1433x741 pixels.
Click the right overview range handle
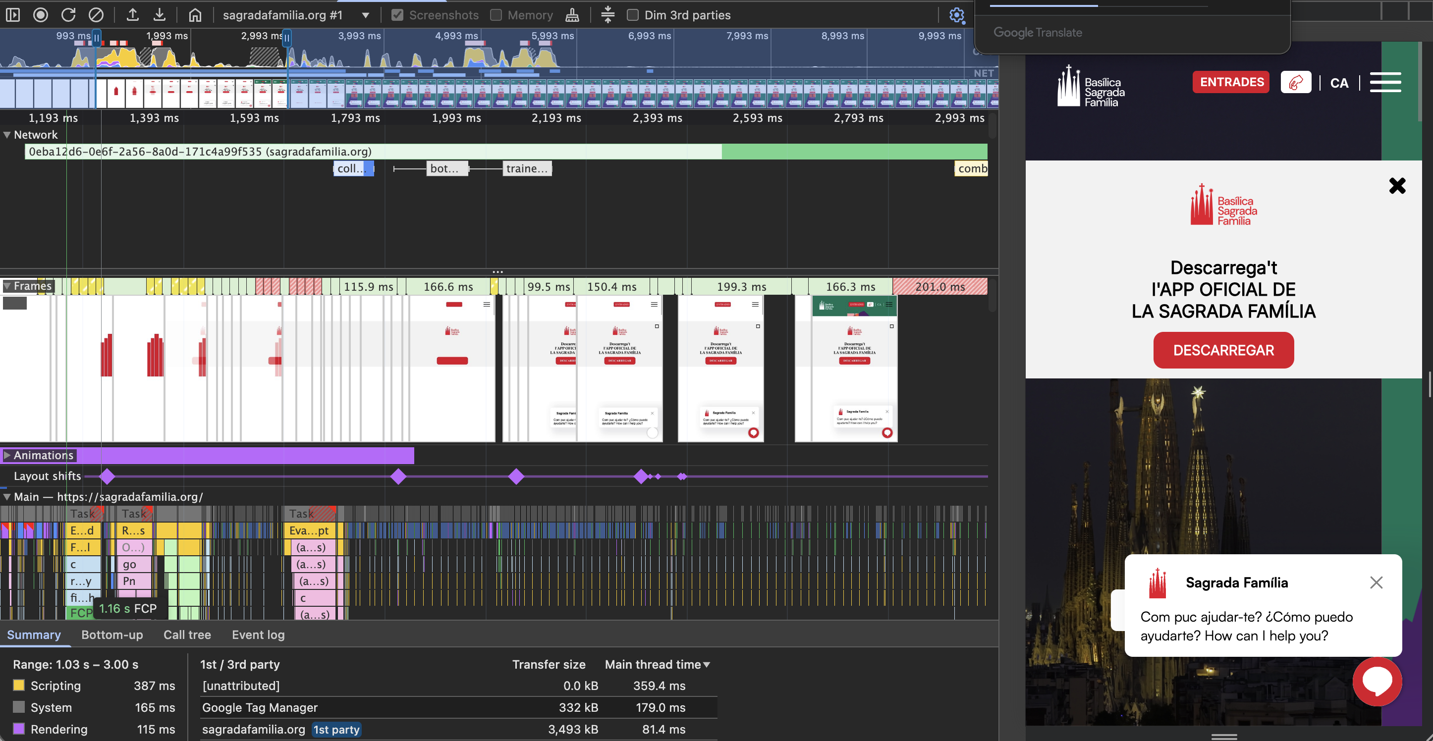click(x=287, y=38)
